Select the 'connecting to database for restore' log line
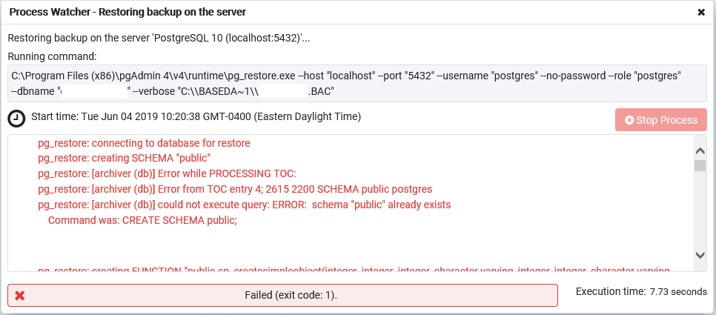The height and width of the screenshot is (315, 716). tap(144, 143)
